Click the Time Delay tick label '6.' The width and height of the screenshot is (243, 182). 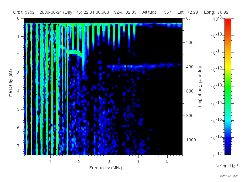point(19,128)
